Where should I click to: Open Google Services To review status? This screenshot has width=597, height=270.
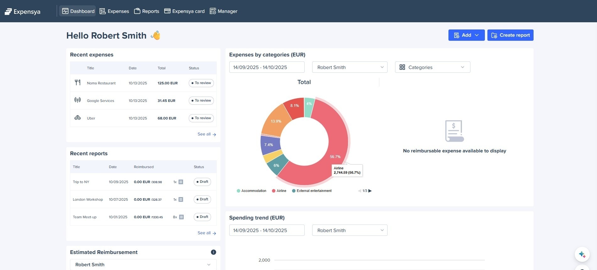pyautogui.click(x=201, y=101)
